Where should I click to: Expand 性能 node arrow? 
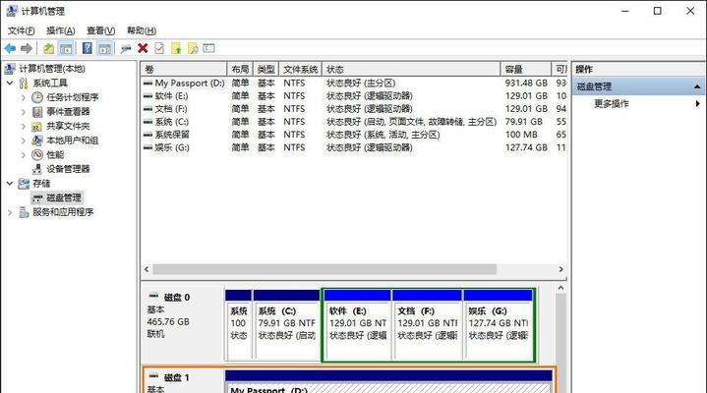coord(23,155)
